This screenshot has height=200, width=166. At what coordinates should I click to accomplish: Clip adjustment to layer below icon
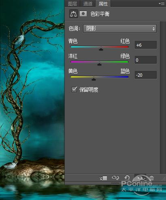tap(103, 178)
